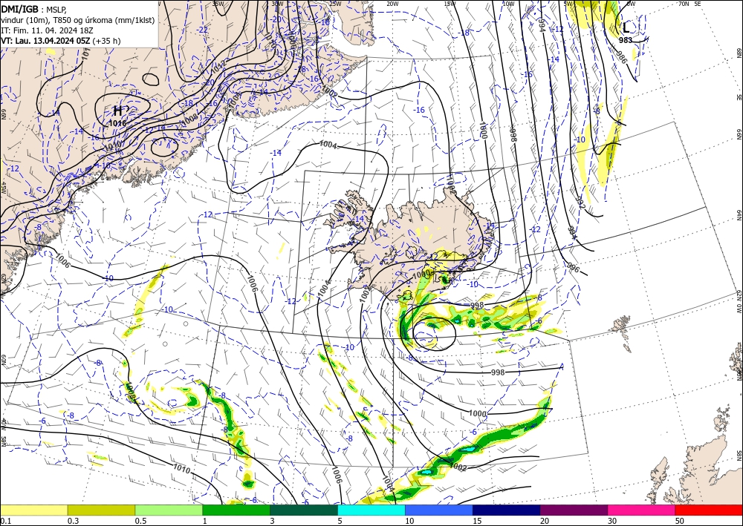Click the 0.3 legend scale value
Screen dimensions: 743x526
tap(73, 521)
